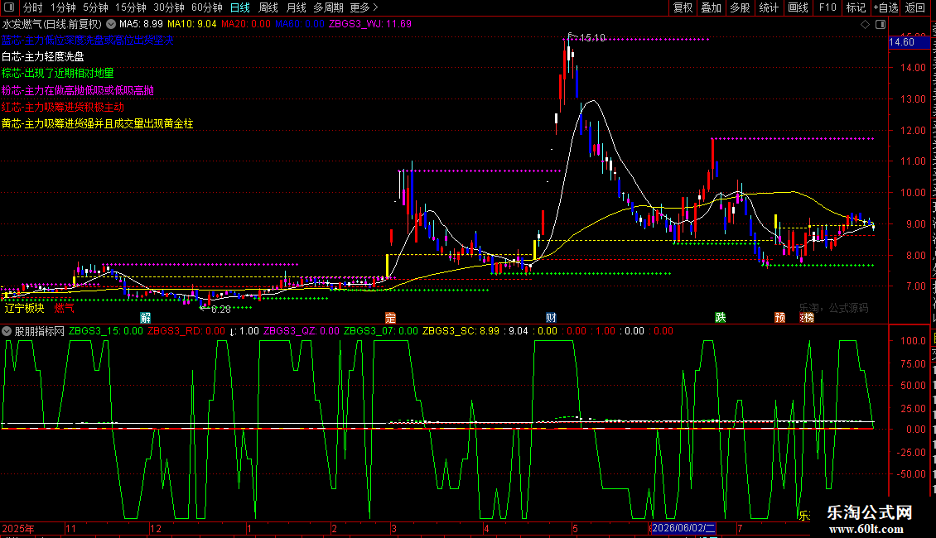Image resolution: width=936 pixels, height=538 pixels.
Task: Expand the 更多 periods menu
Action: click(364, 7)
